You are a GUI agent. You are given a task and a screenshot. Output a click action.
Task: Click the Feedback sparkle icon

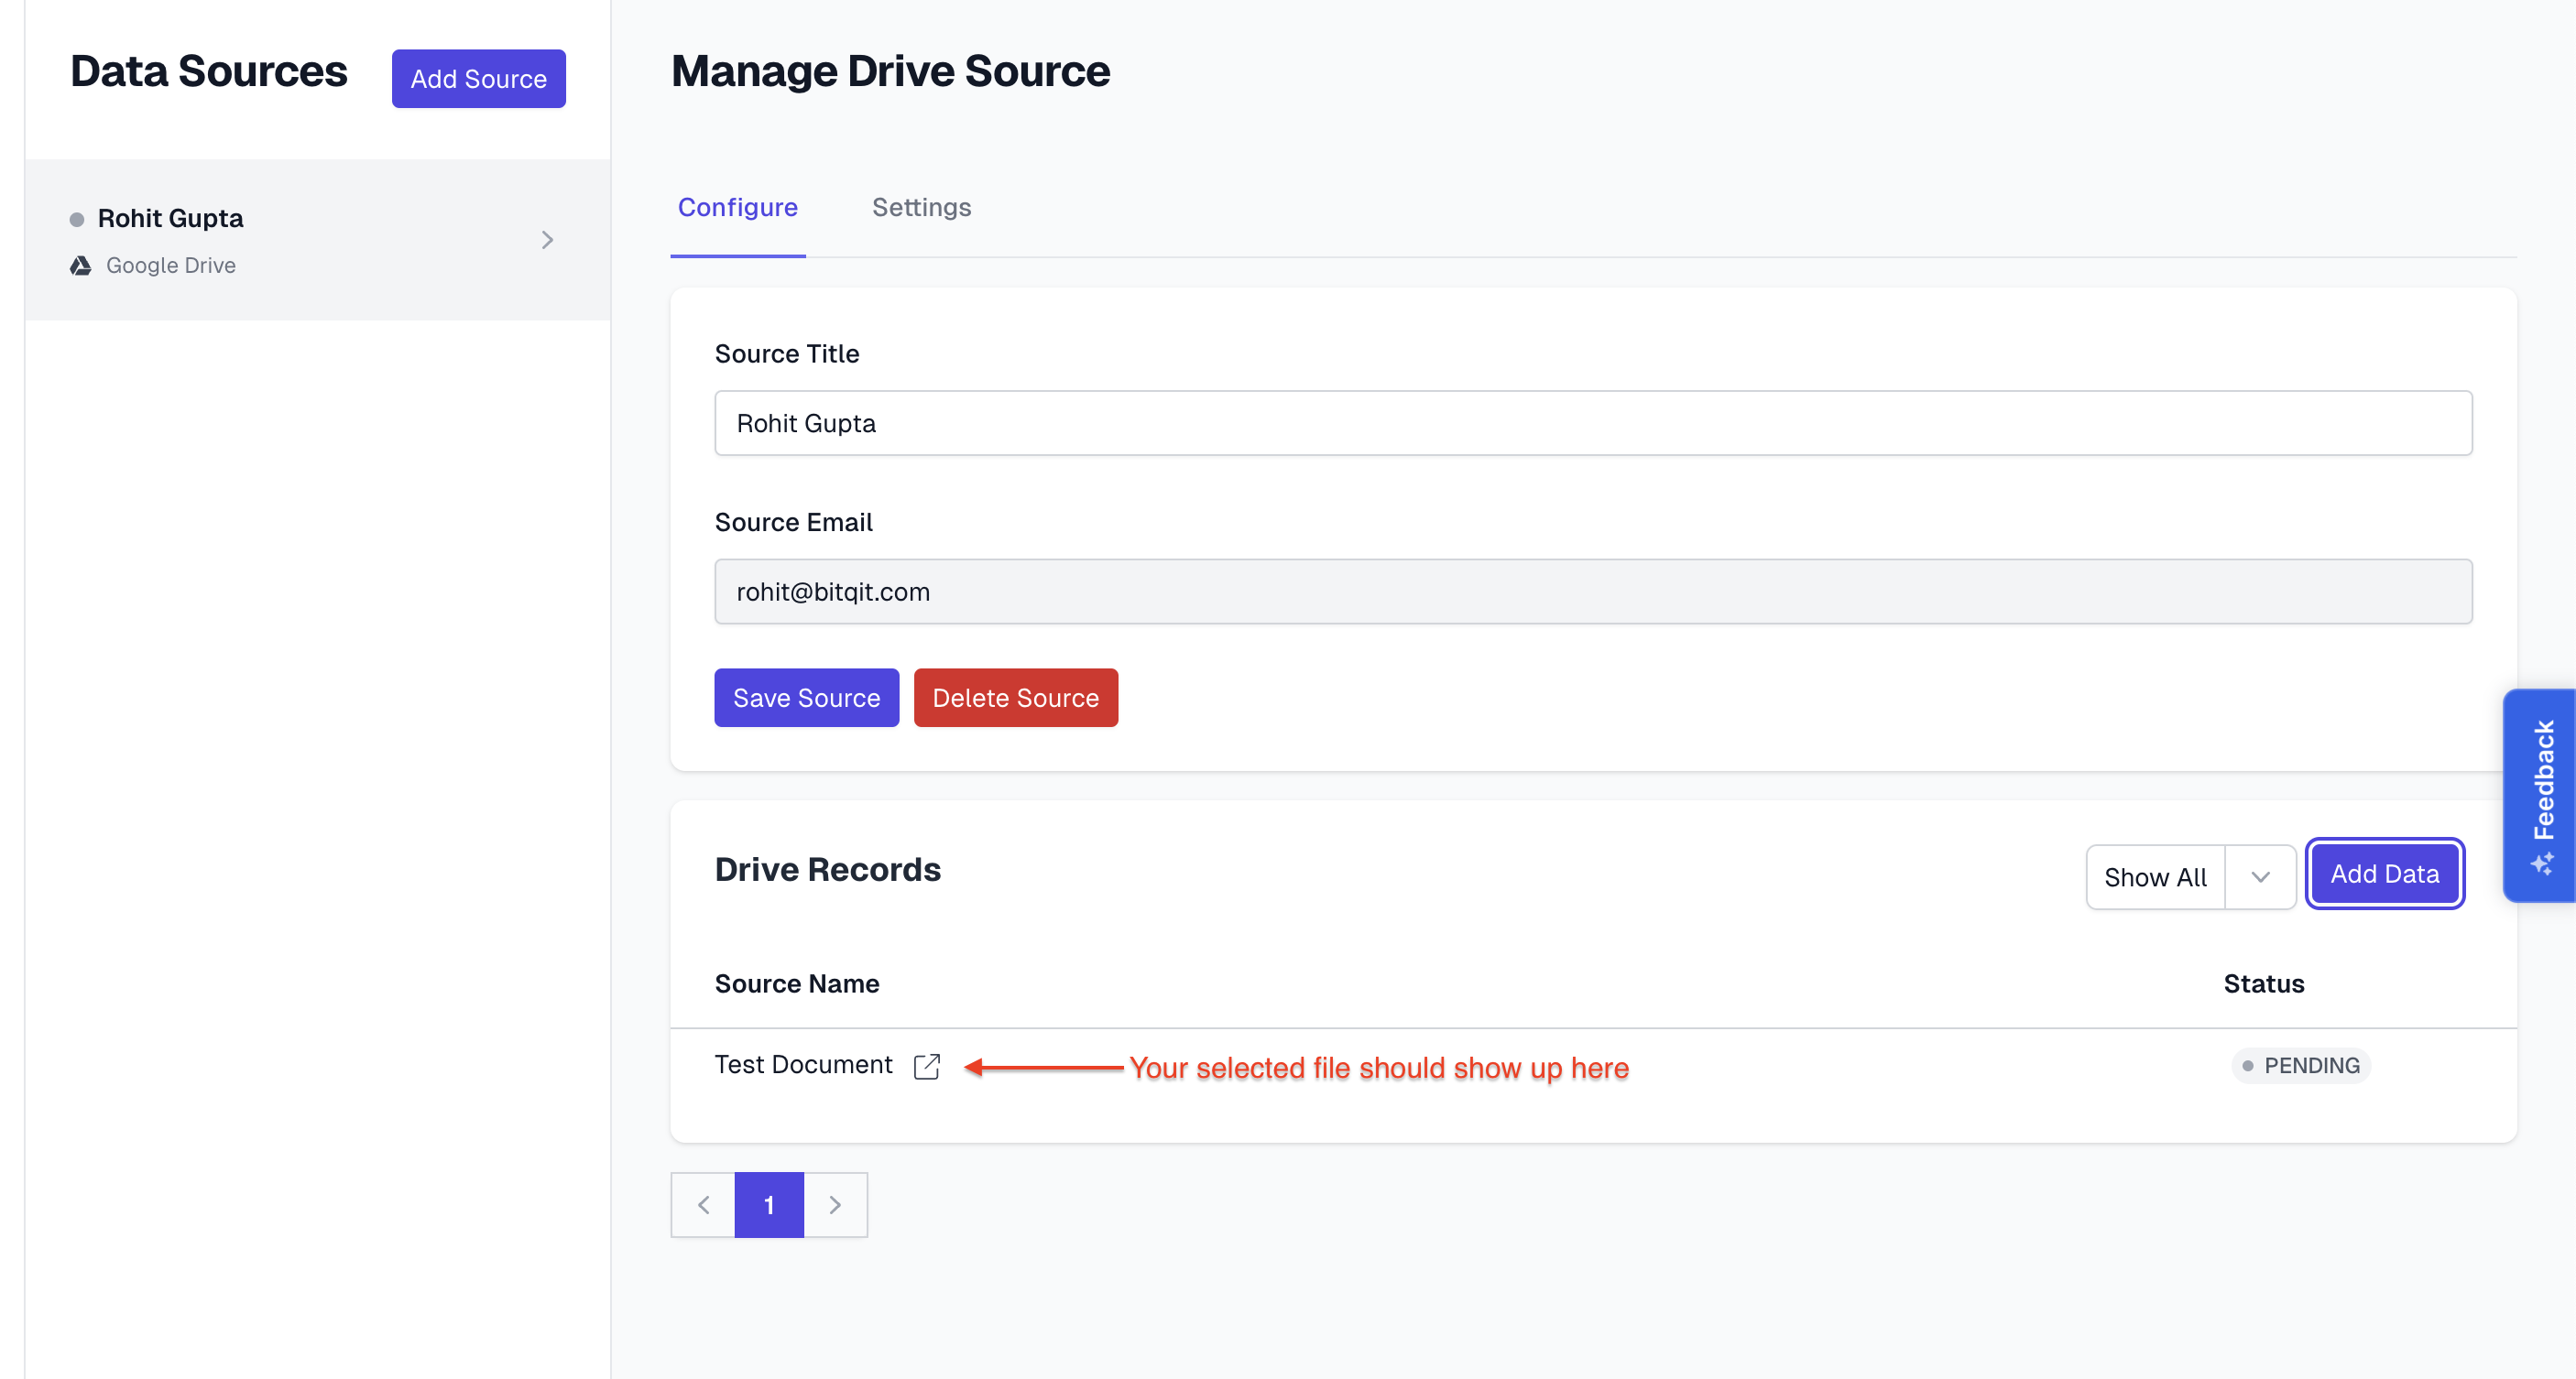point(2541,863)
